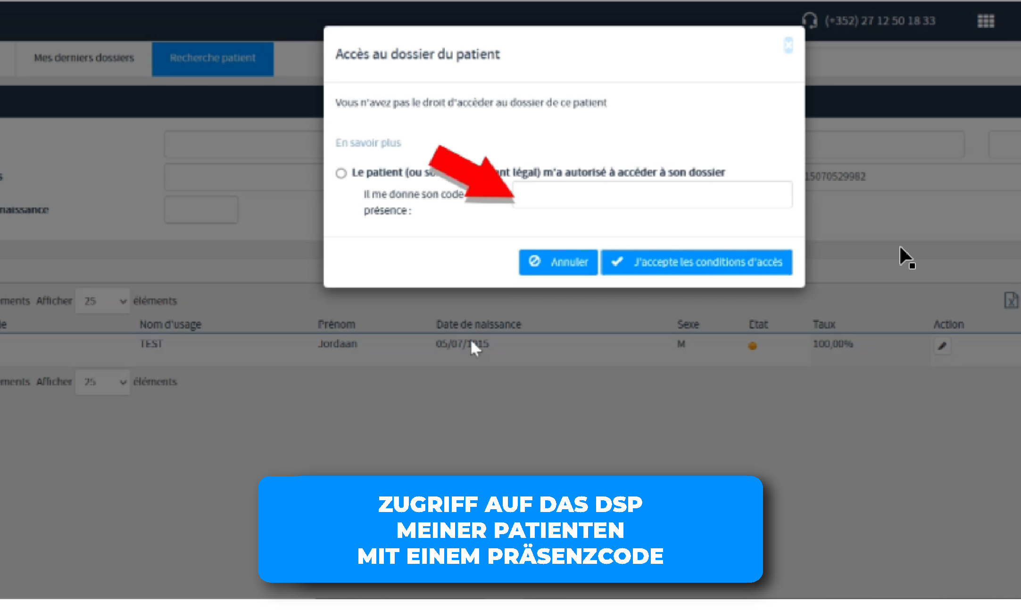Sort by Prénom column header
Screen dimensions: 1021x610
pyautogui.click(x=336, y=324)
